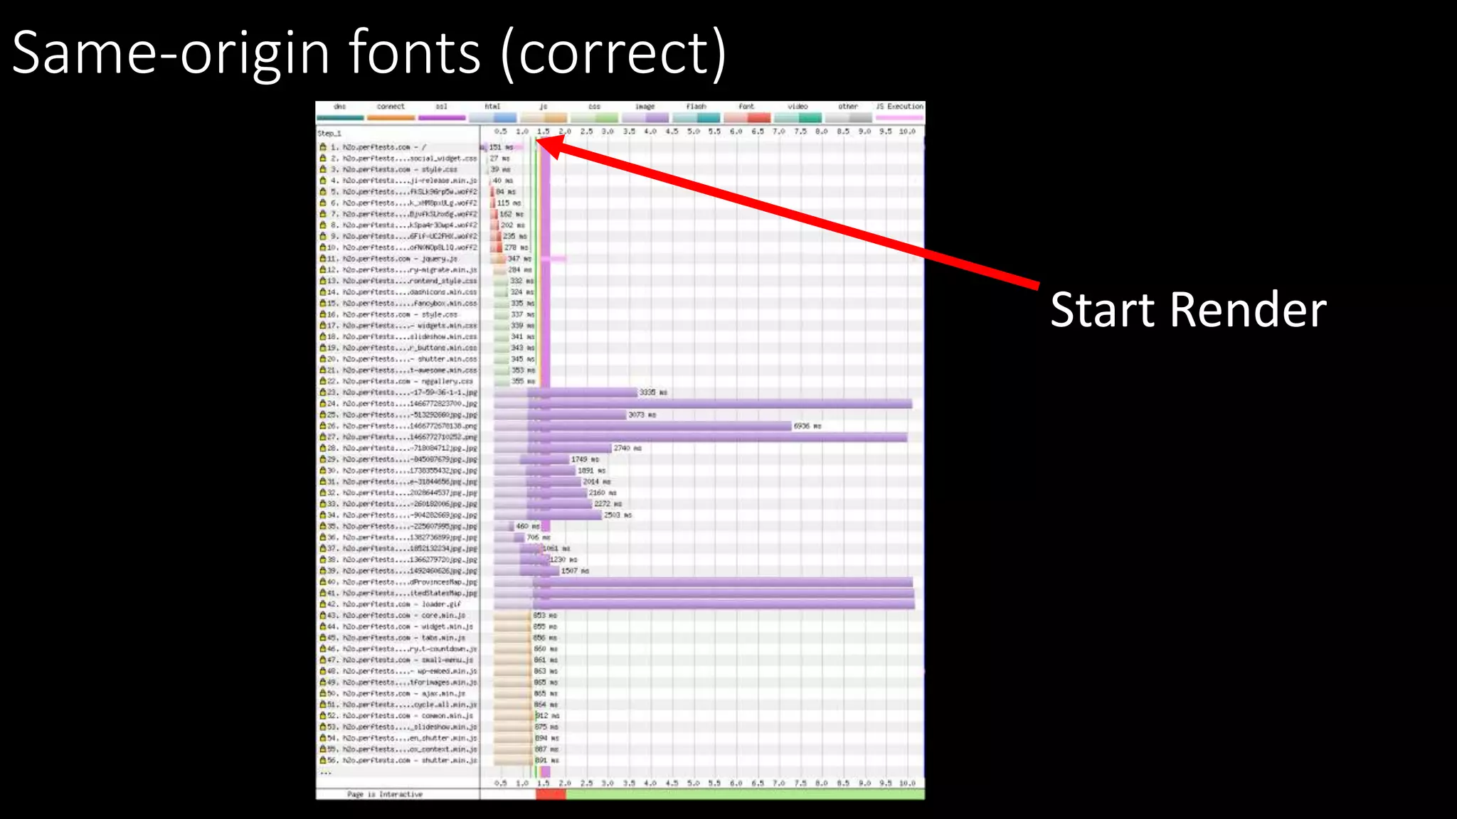1457x819 pixels.
Task: Click the lock icon beside request 3 style.css
Action: coord(323,169)
